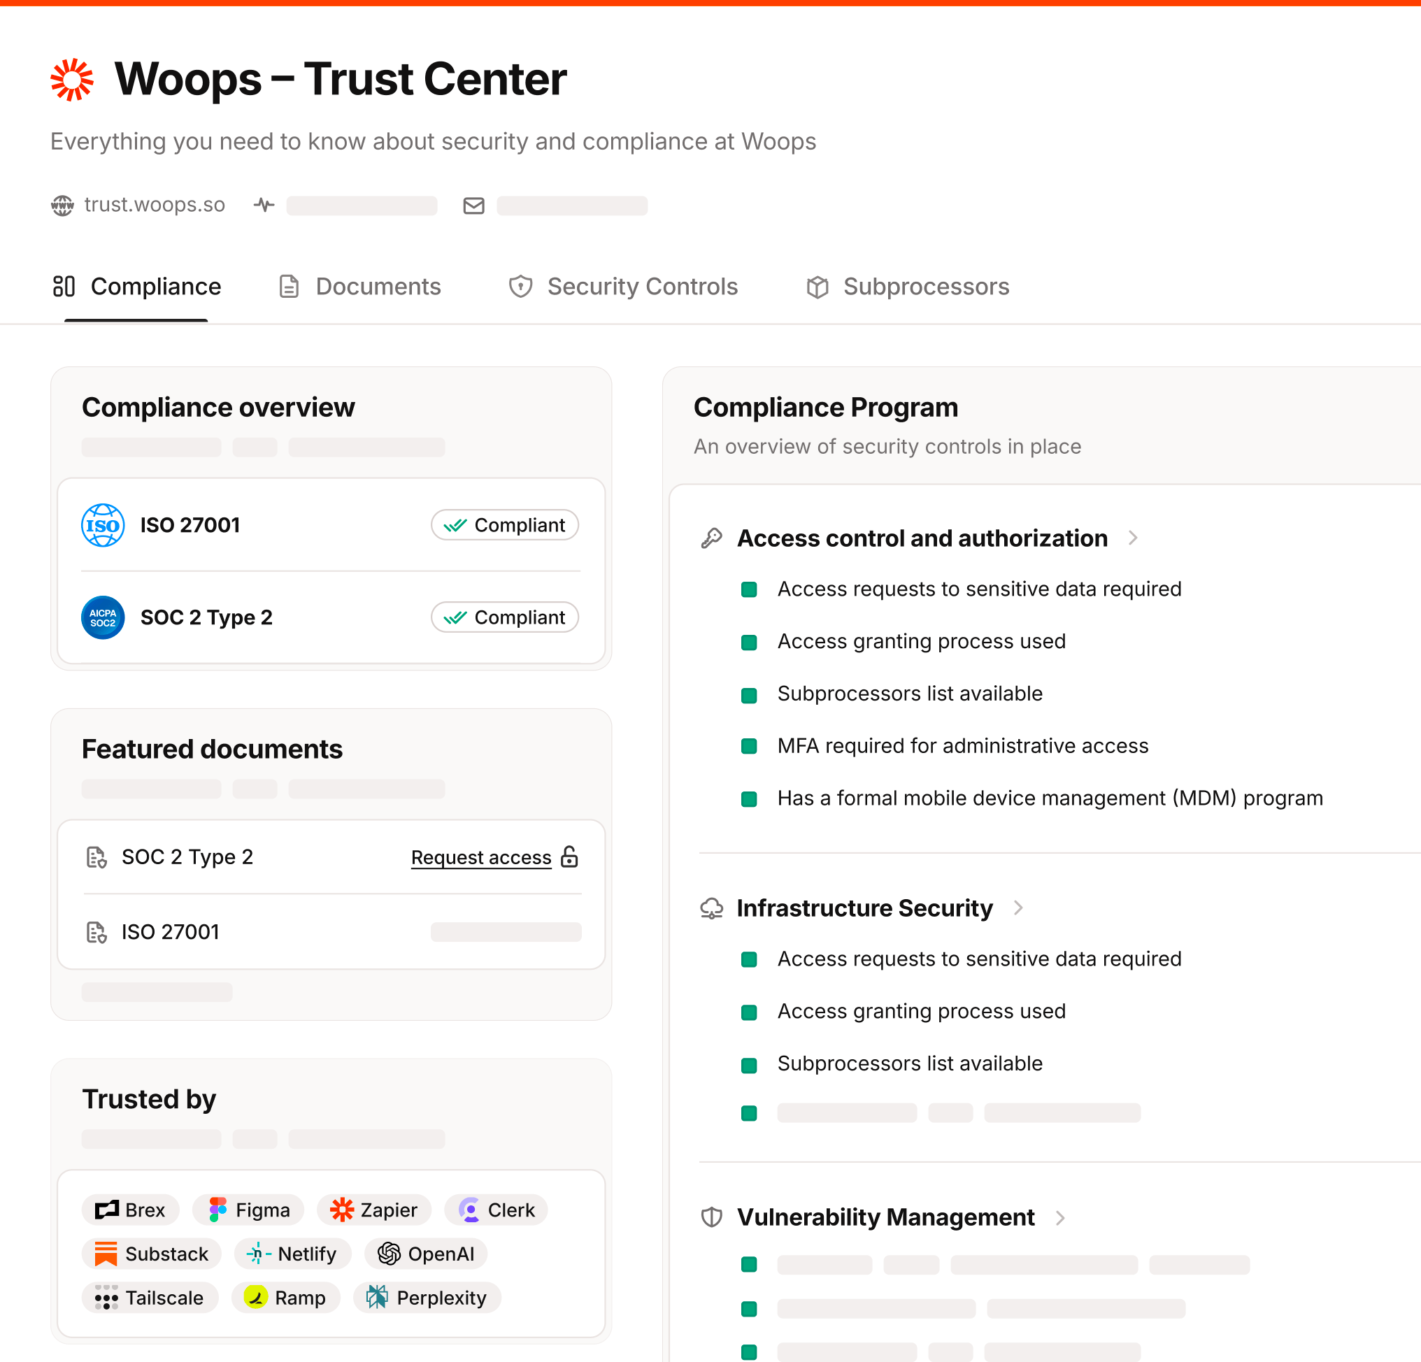Click the SOC 2 Type 2 Compliant badge
The image size is (1421, 1362).
coord(505,617)
